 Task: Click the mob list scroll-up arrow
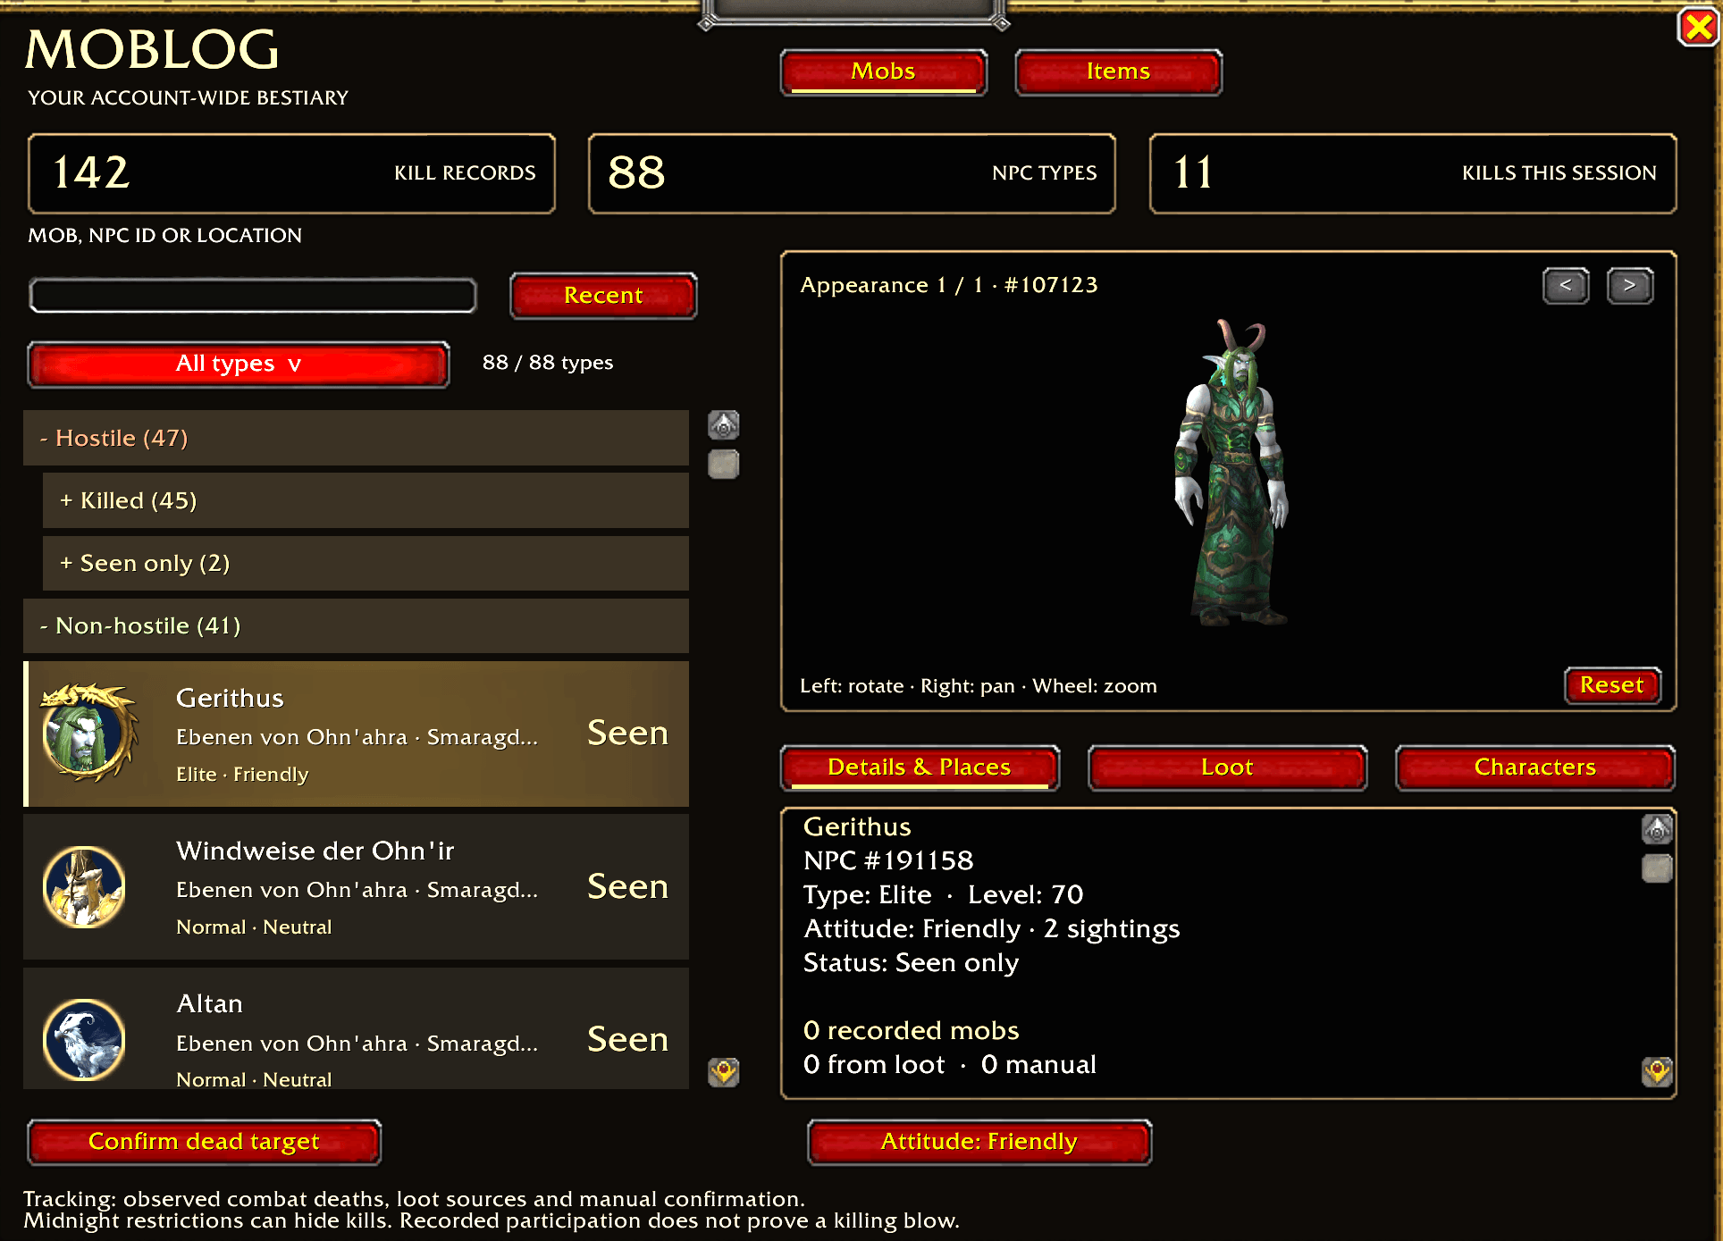724,425
